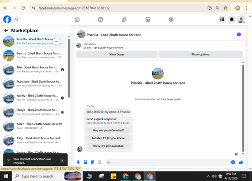Dismiss the internet connection restored notice

(x=62, y=161)
